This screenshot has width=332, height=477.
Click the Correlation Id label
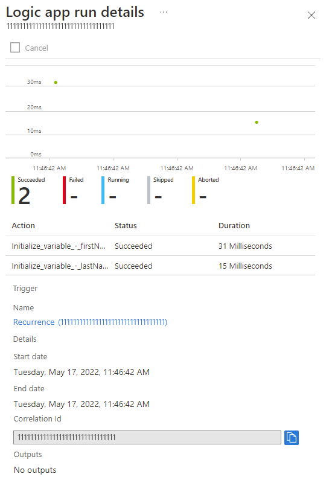coord(37,418)
